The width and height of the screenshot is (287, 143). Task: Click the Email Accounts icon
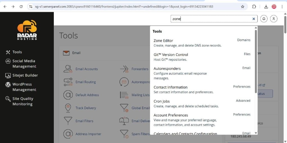tap(68, 69)
